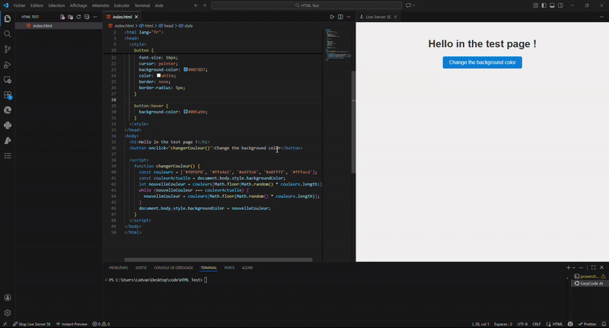This screenshot has height=328, width=609.
Task: Select style breadcrumb in editor path
Action: [186, 26]
